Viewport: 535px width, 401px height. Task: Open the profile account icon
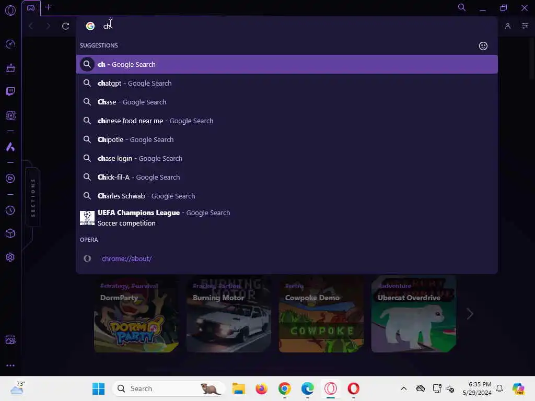click(x=508, y=26)
